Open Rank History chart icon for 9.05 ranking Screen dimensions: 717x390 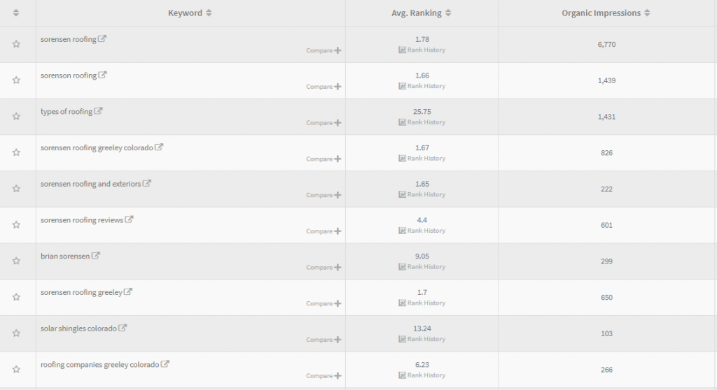point(402,267)
